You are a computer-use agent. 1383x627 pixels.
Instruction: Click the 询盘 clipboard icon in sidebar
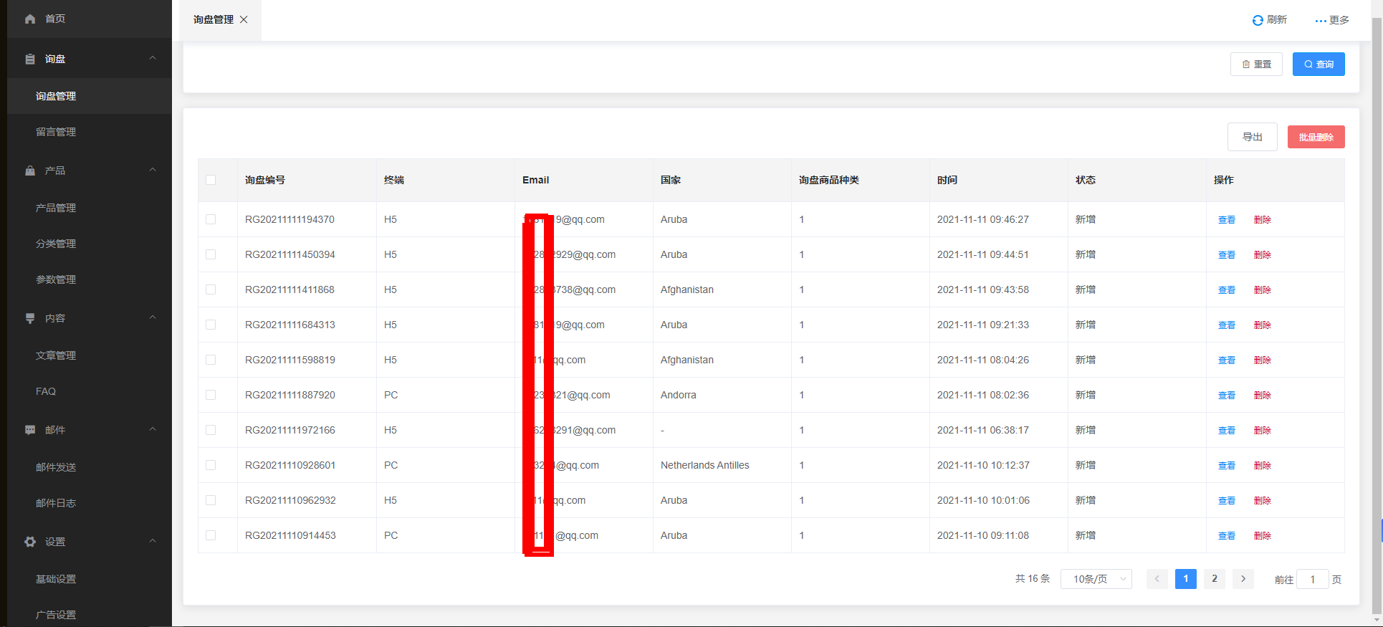pos(30,59)
